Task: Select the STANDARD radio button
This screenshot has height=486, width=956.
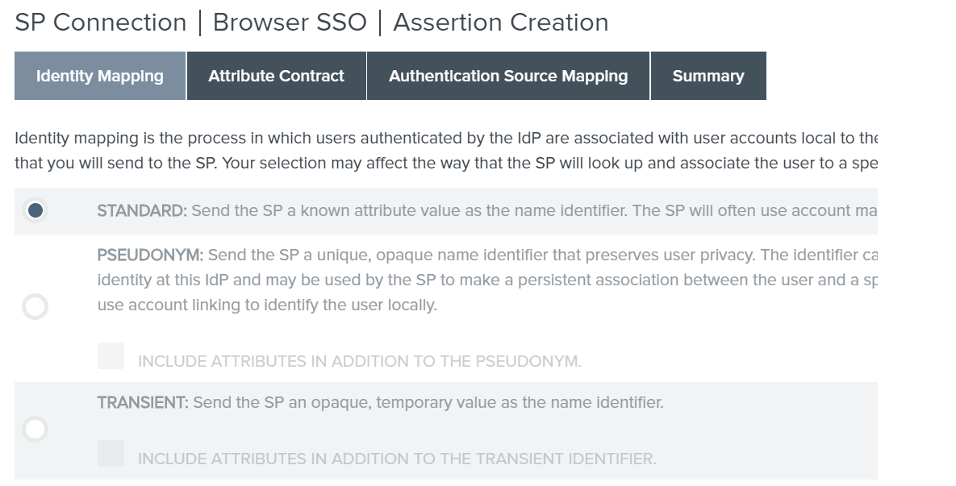Action: coord(35,210)
